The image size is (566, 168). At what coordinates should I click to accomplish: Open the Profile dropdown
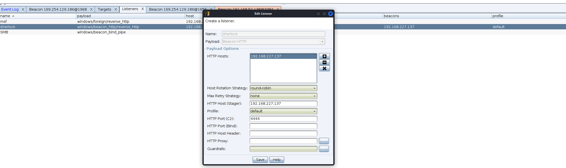pos(314,111)
